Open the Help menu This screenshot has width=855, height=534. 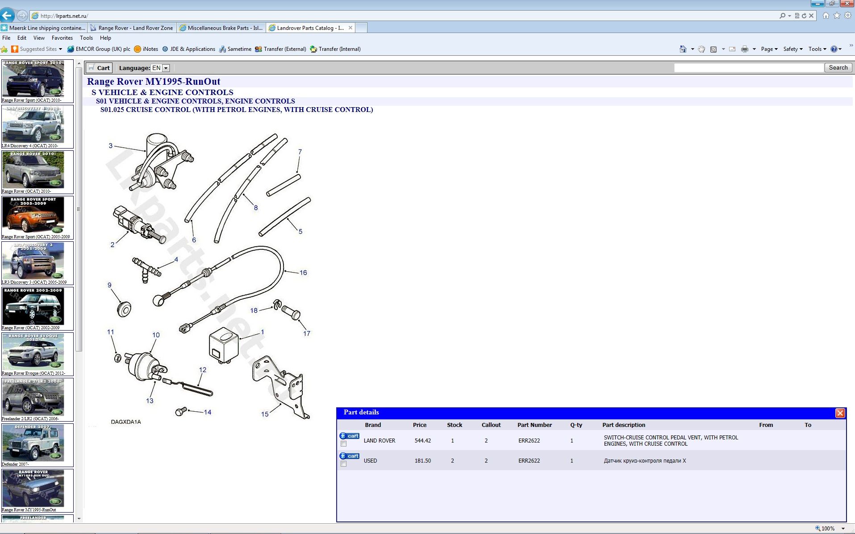(x=105, y=38)
